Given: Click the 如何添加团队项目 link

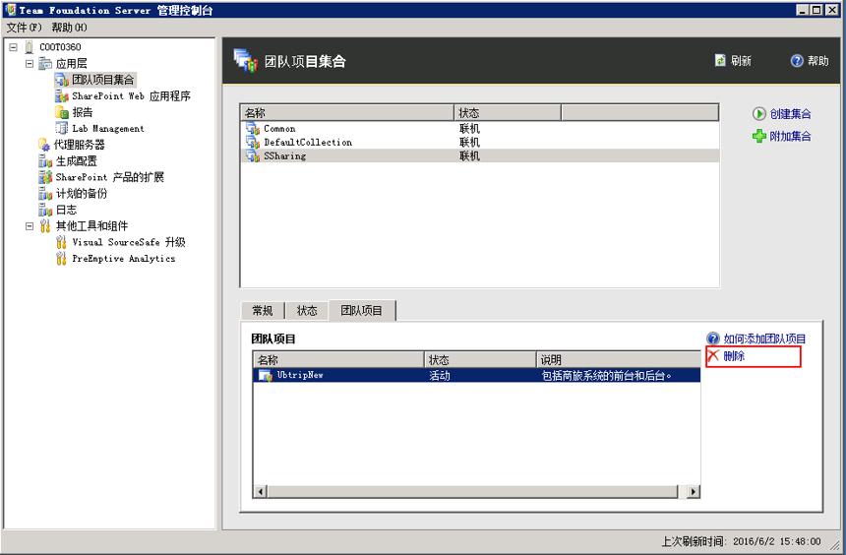Looking at the screenshot, I should coord(764,339).
